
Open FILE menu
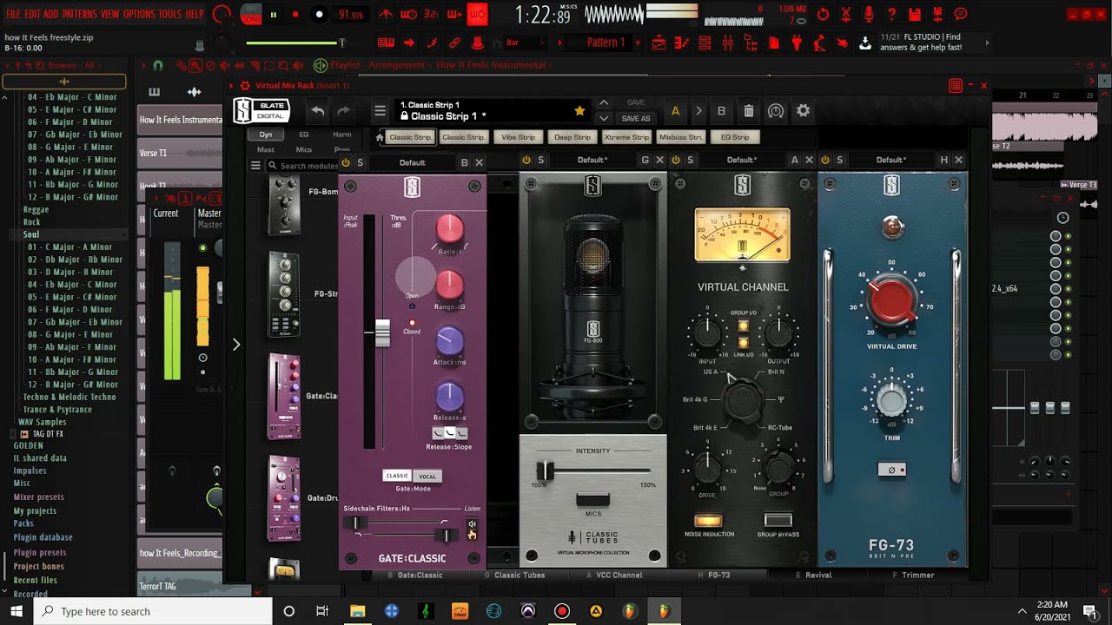pos(13,14)
